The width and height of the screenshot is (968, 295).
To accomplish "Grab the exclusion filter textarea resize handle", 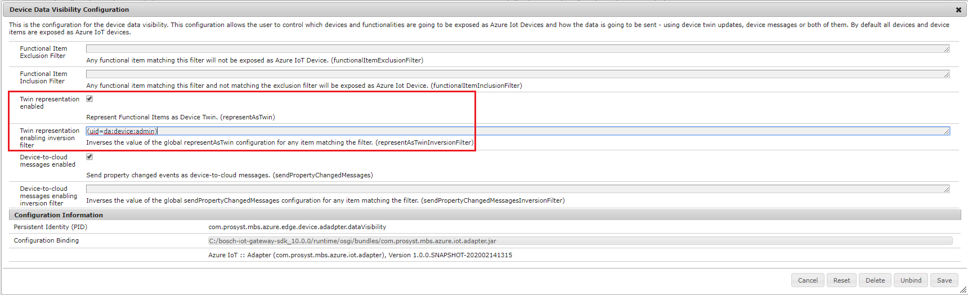I will coord(947,50).
